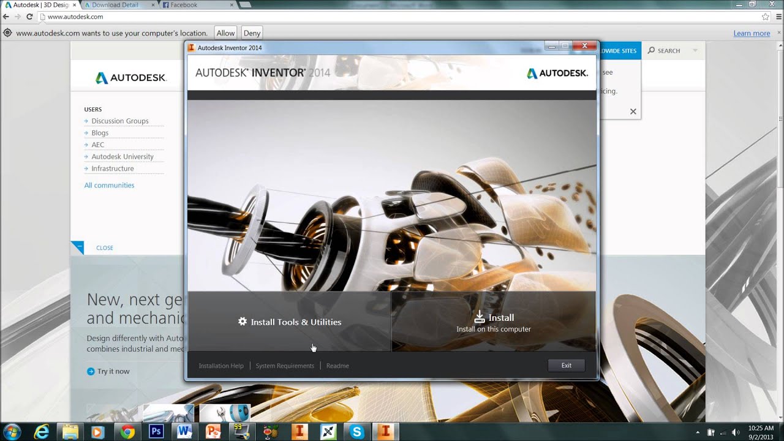This screenshot has height=441, width=784.
Task: Select the middle product thumbnail on webpage
Action: 168,413
